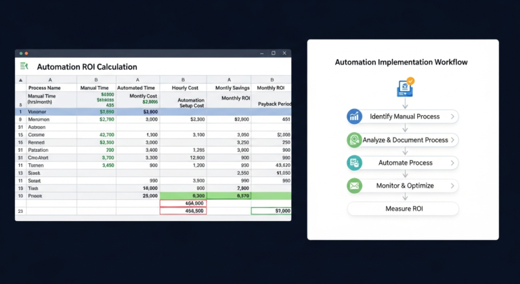Click the red-bordered 468,500 cell
Screen dimensions: 520x284
point(183,211)
